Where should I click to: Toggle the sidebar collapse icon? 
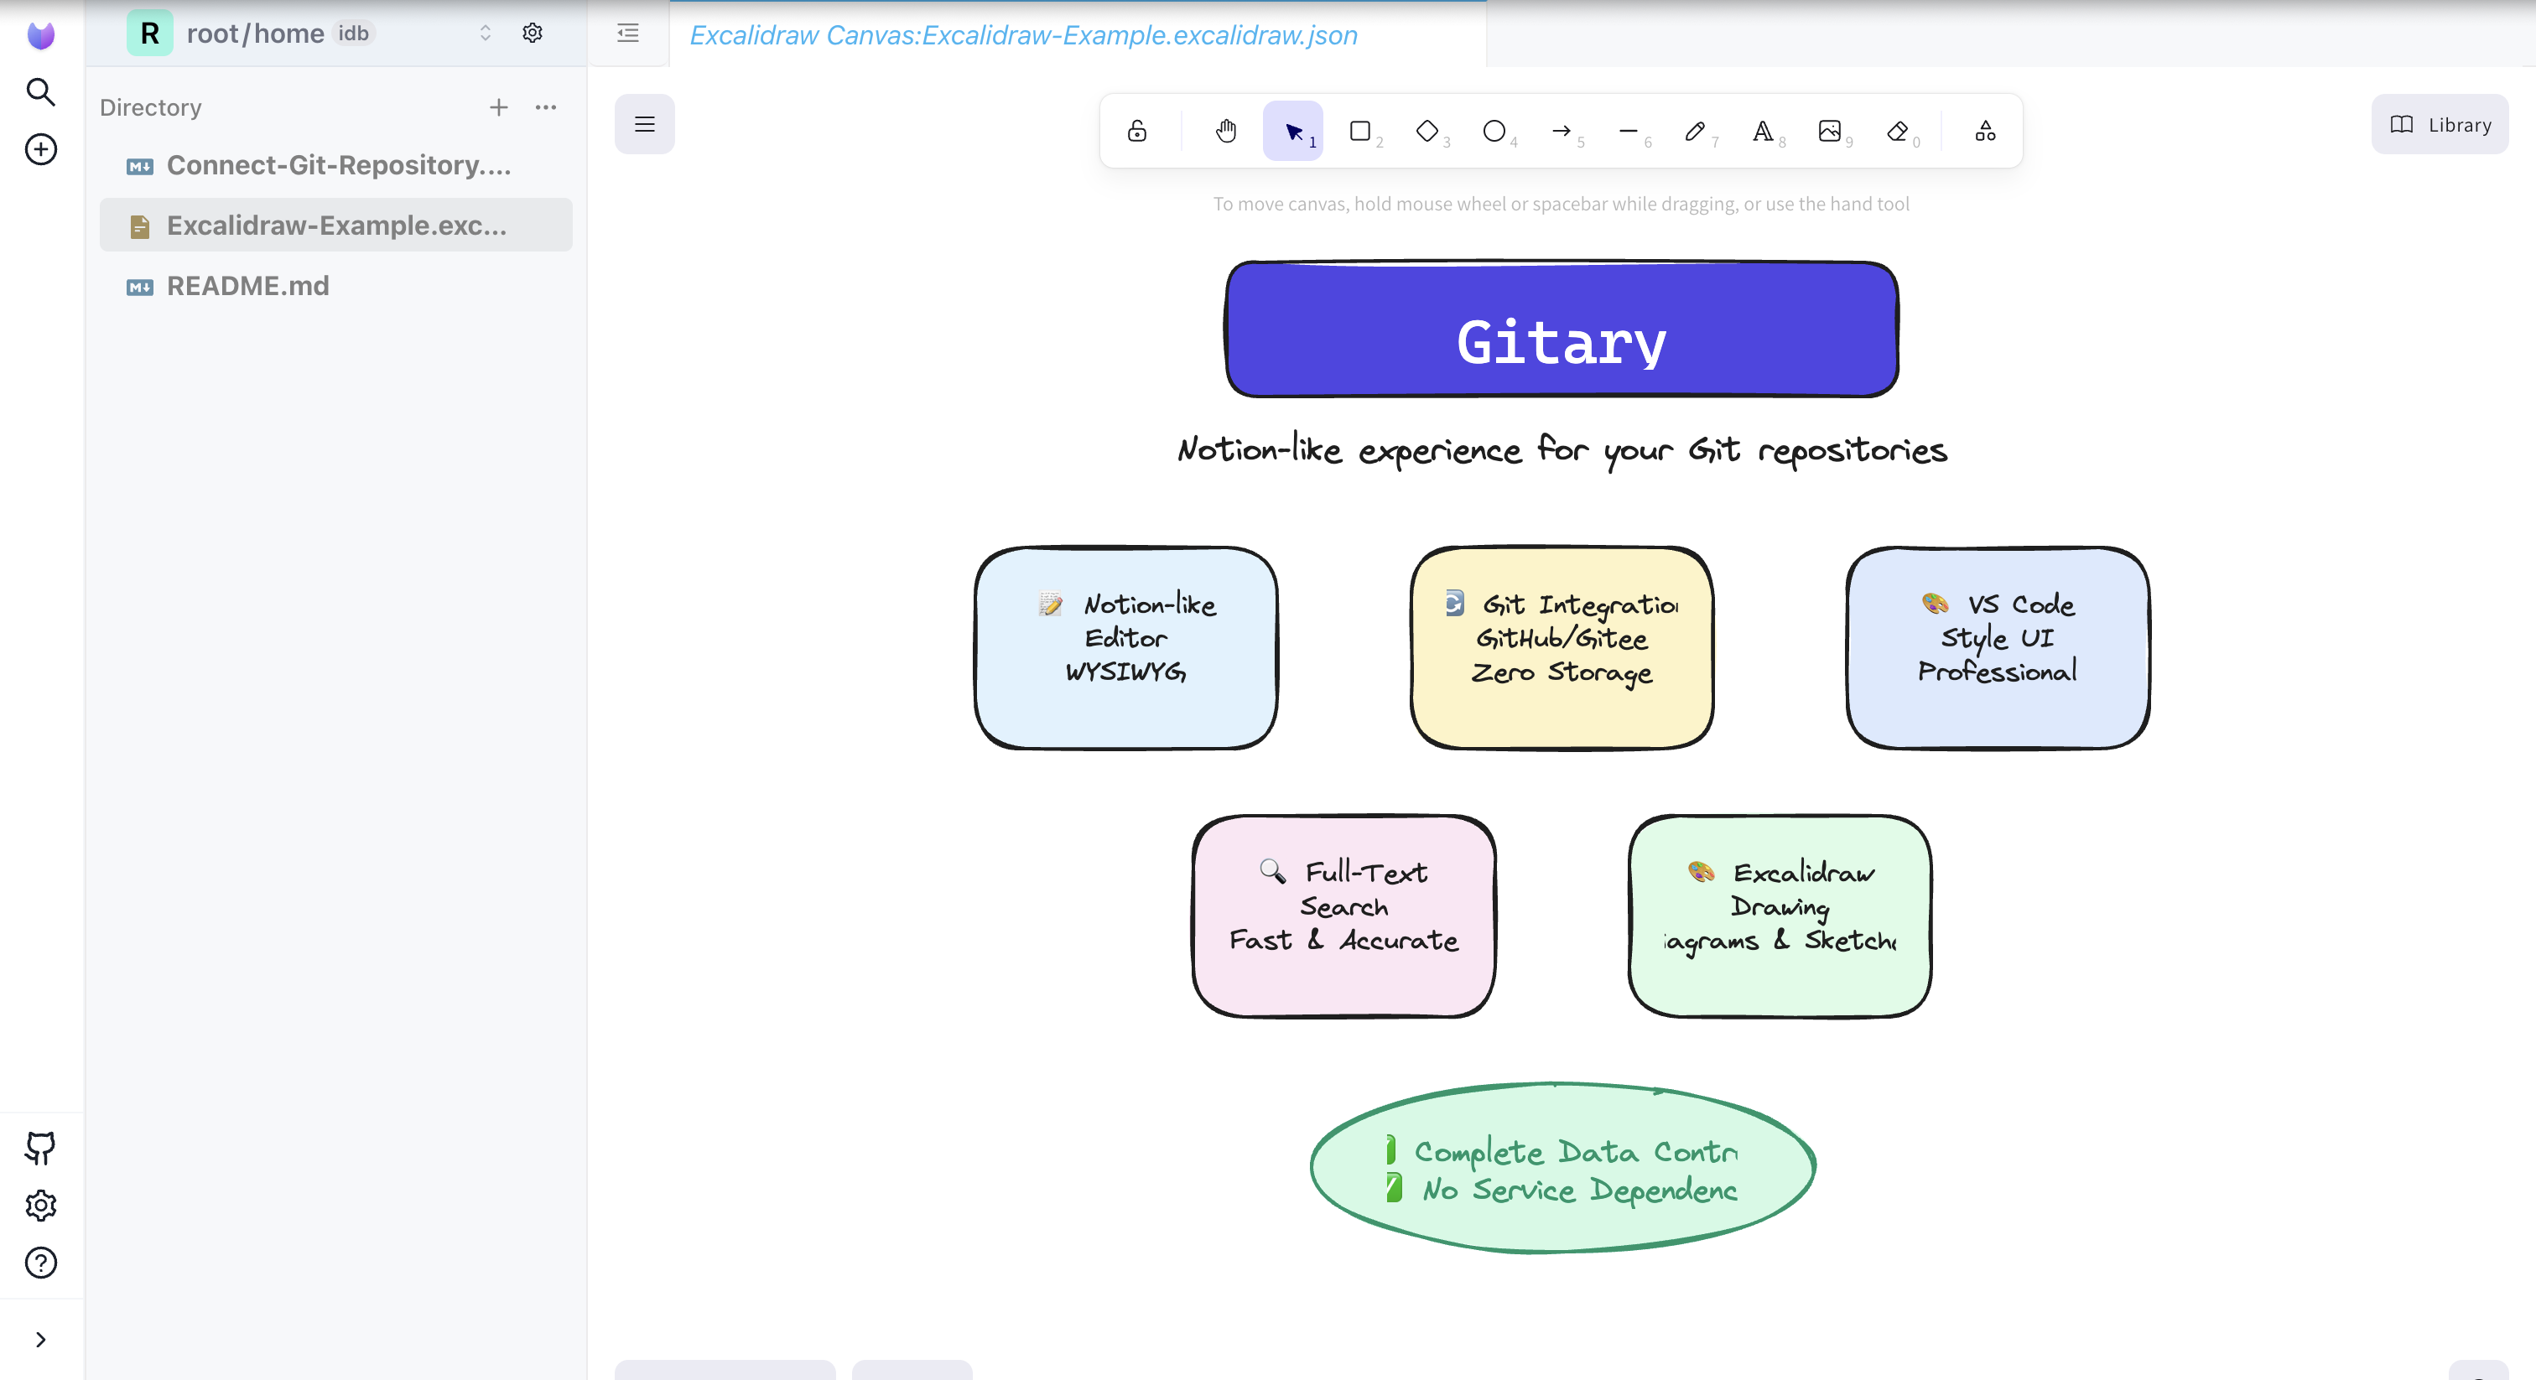[627, 34]
